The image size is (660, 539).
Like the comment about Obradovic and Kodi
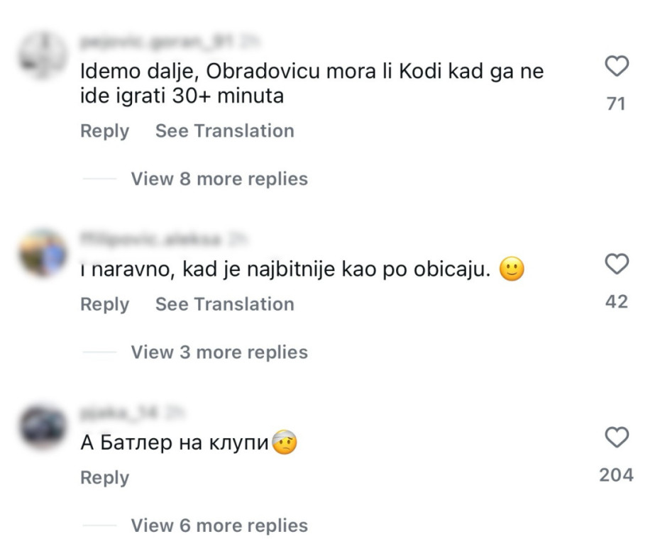coord(616,67)
